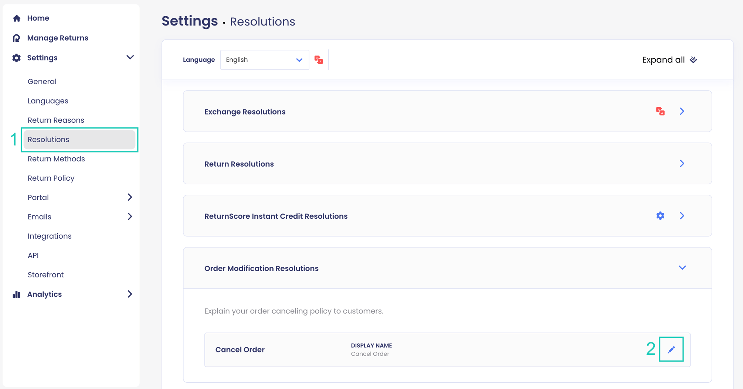Click the Home house icon
743x389 pixels.
(17, 18)
